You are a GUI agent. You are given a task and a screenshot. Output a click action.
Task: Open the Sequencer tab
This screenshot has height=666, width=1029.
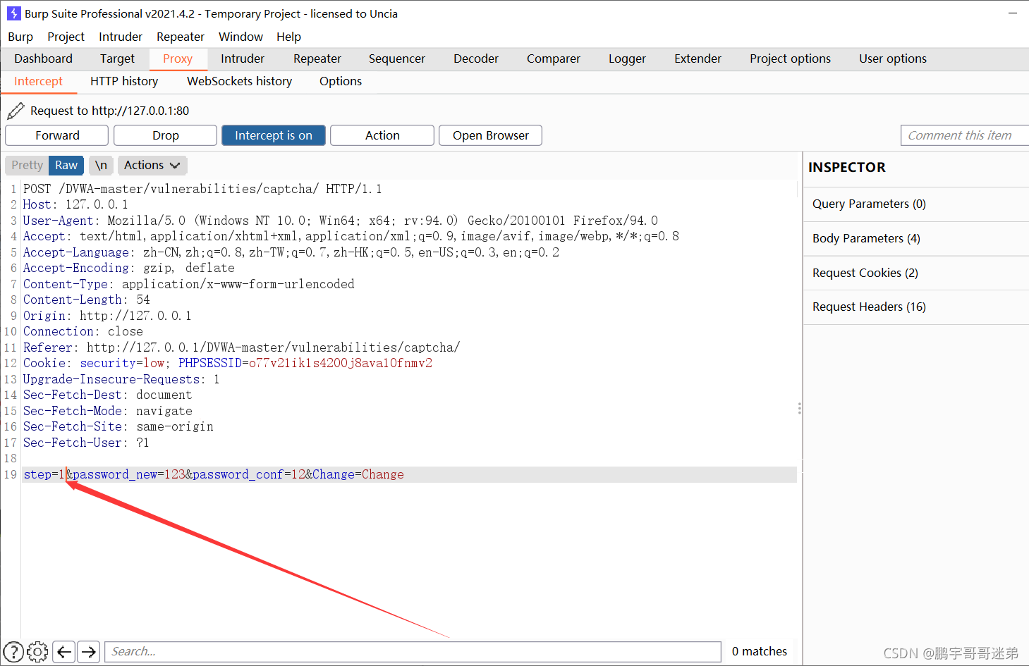pyautogui.click(x=397, y=58)
